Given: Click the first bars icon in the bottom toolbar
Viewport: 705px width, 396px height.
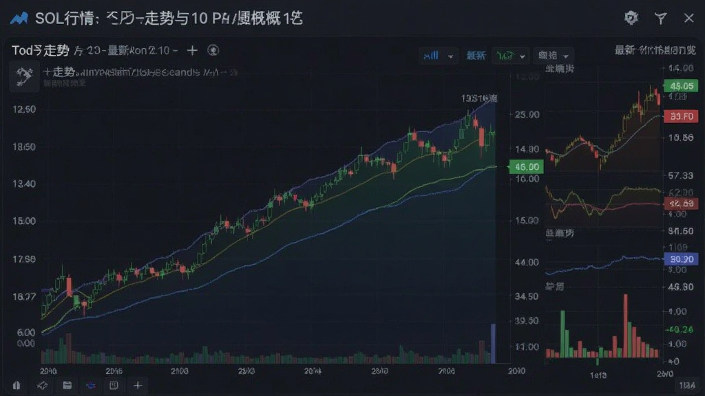Looking at the screenshot, I should coord(17,385).
